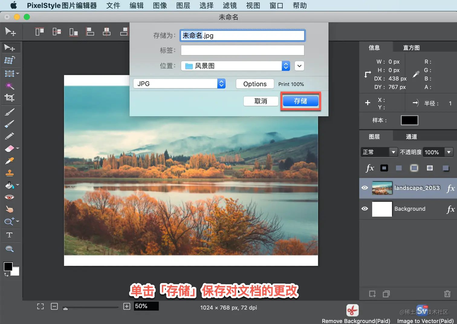Open the 位置 folder dropdown
Viewport: 457px width, 324px height.
235,66
